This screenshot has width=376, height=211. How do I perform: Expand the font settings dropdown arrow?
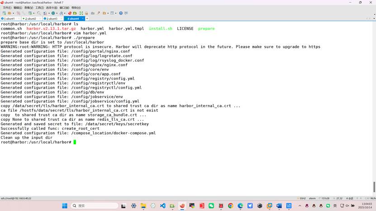coord(65,13)
